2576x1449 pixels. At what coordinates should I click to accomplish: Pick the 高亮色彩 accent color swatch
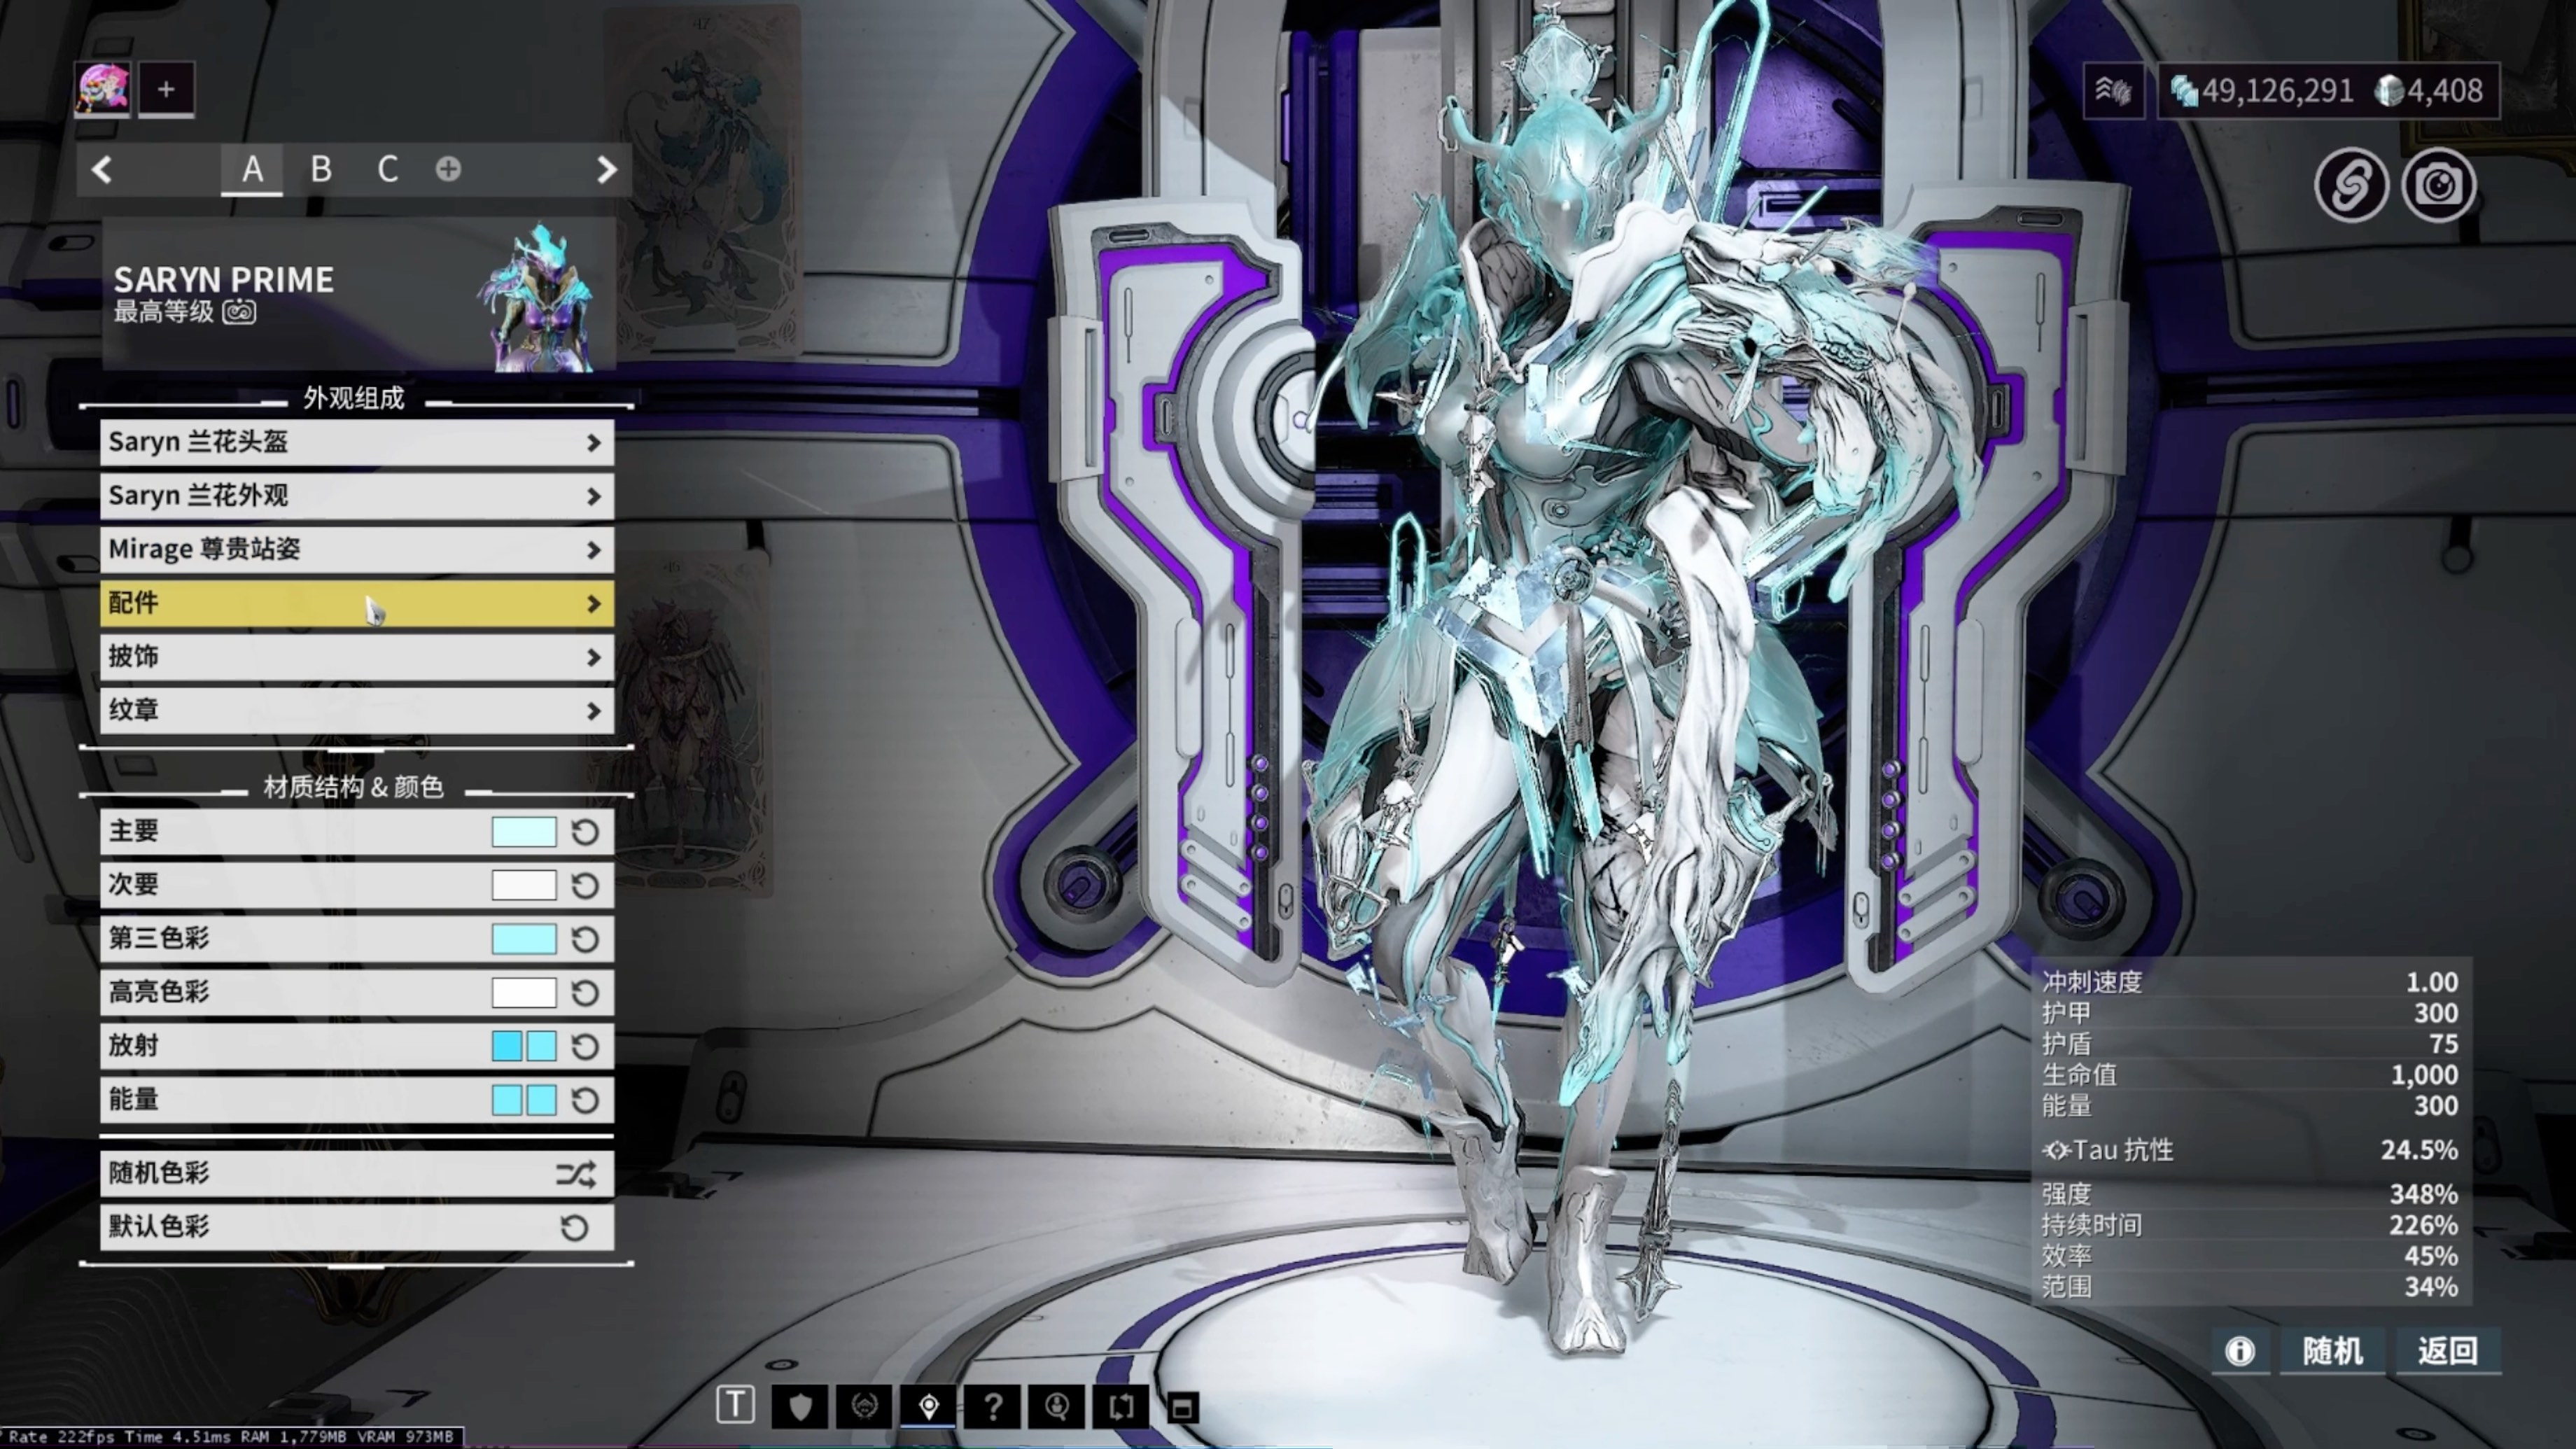point(524,993)
